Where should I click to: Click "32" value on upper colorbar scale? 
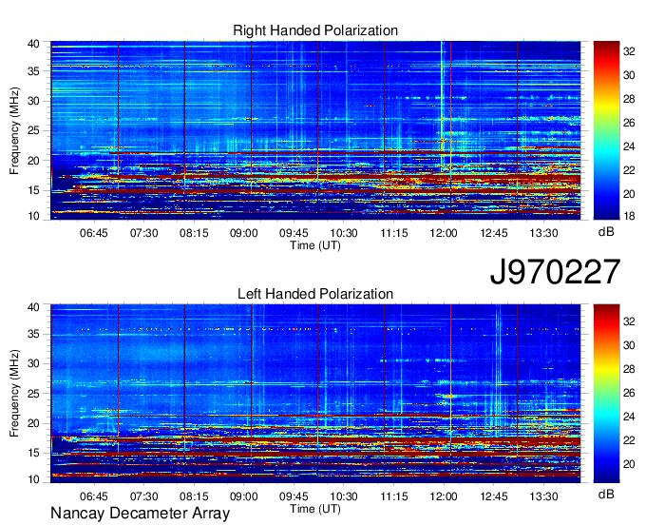pyautogui.click(x=629, y=51)
